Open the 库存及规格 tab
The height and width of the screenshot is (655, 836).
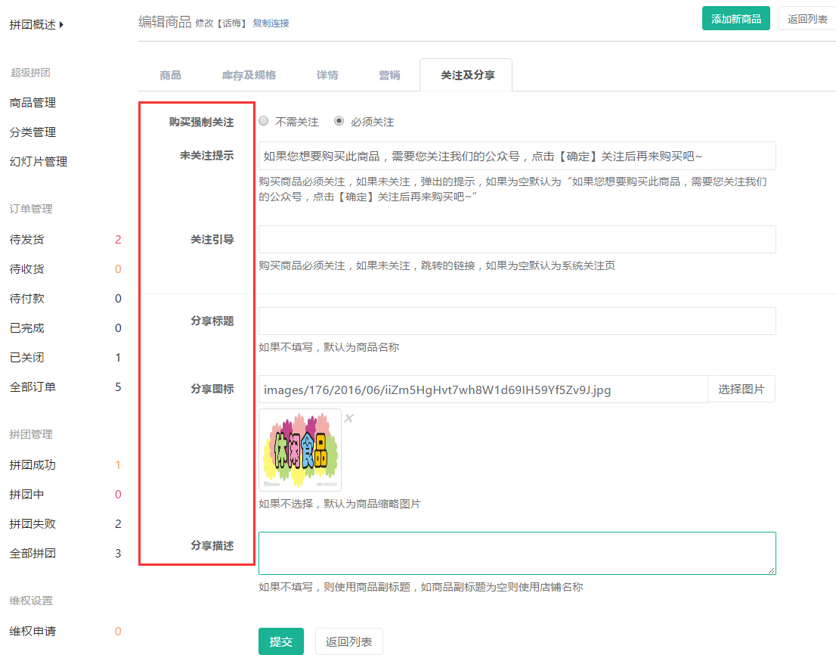249,75
